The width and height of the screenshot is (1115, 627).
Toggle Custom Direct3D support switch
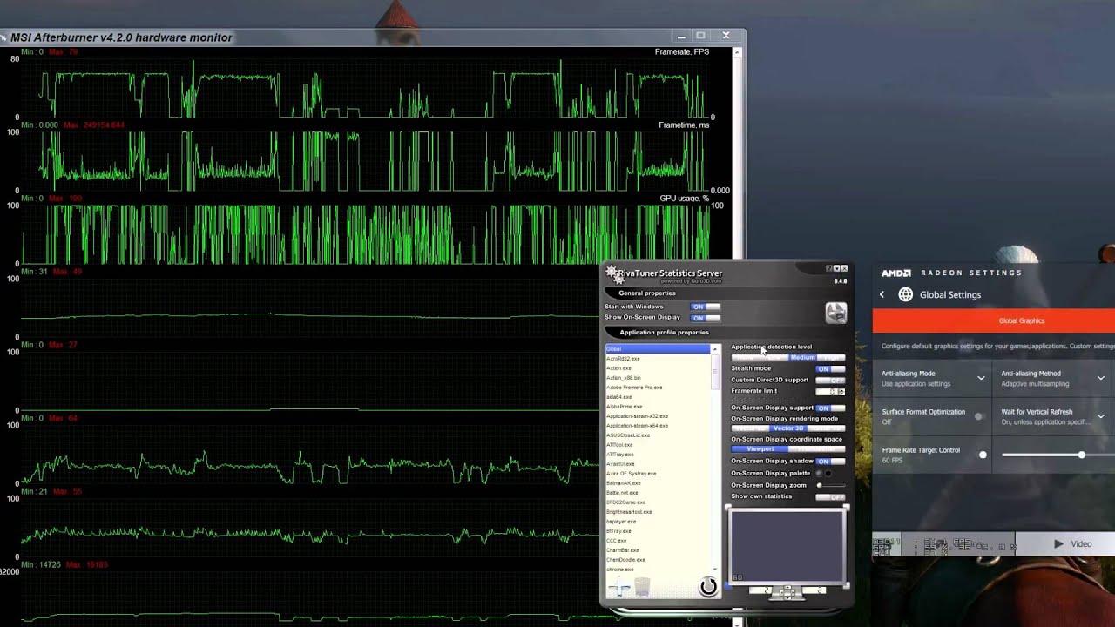click(830, 381)
